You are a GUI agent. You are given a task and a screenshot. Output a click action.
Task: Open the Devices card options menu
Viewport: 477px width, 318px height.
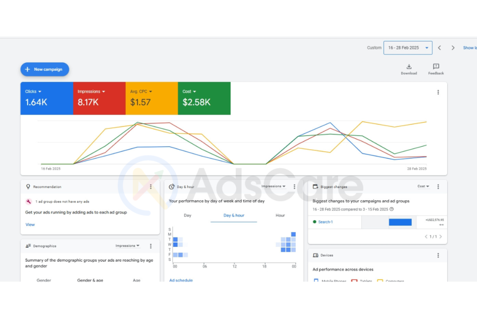pyautogui.click(x=438, y=255)
